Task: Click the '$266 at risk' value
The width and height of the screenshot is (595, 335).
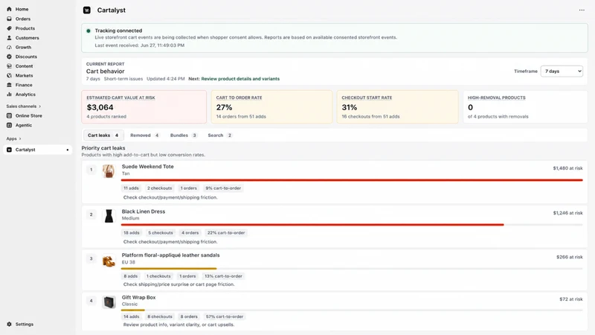Action: [x=570, y=257]
